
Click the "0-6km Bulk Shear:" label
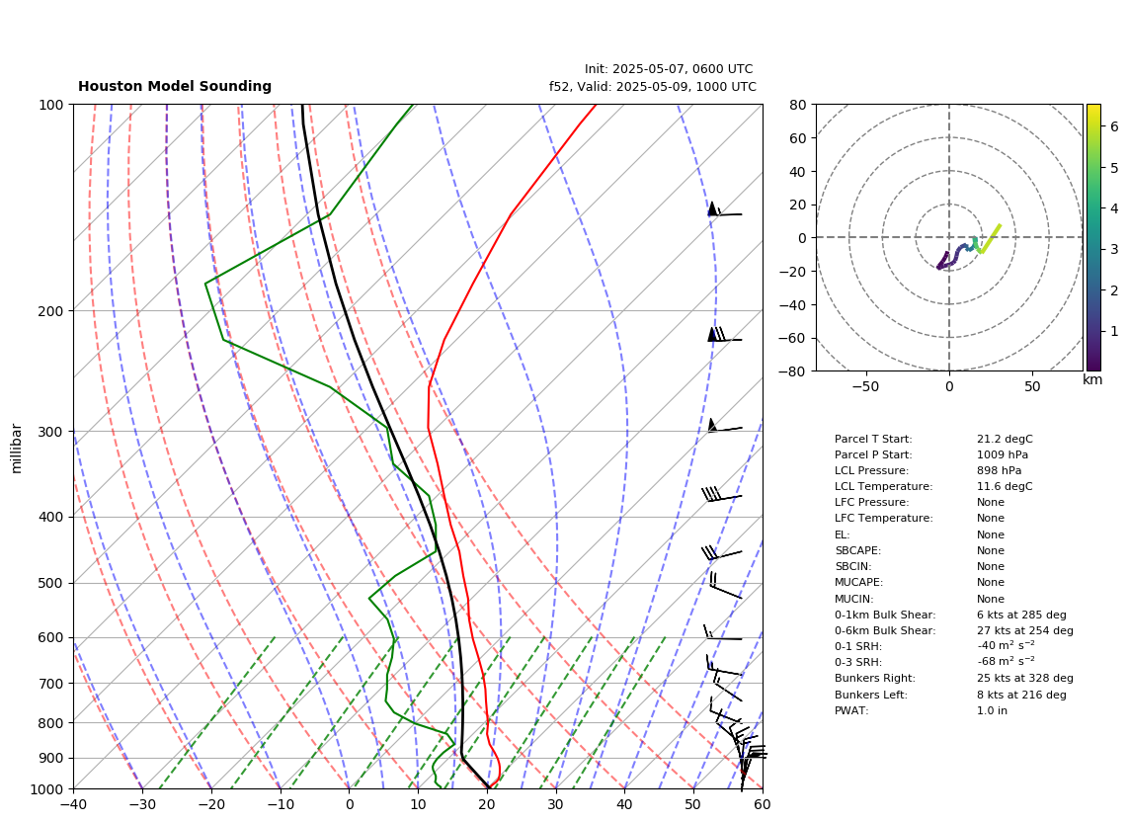(x=885, y=630)
